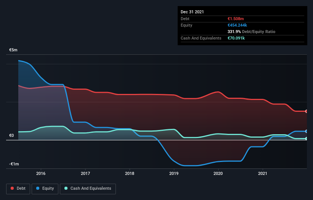Image resolution: width=313 pixels, height=200 pixels.
Task: Click the Equity label in tooltip
Action: [186, 25]
